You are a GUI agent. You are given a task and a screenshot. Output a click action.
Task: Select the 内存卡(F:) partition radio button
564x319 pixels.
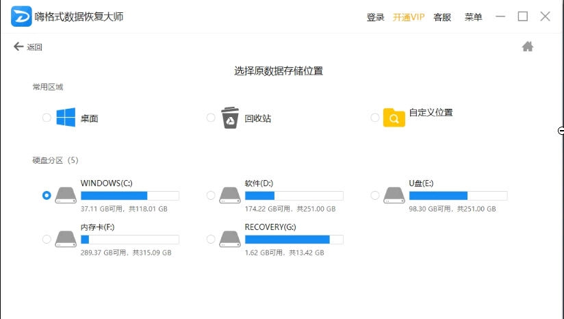pyautogui.click(x=47, y=239)
